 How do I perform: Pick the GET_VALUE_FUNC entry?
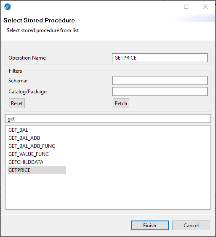(29, 154)
